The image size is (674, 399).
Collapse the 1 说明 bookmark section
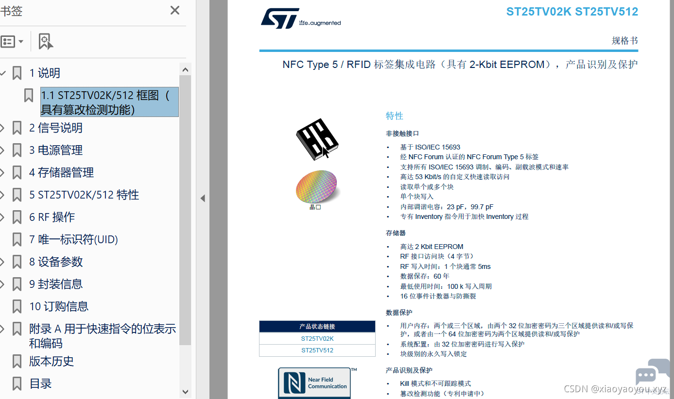3,73
